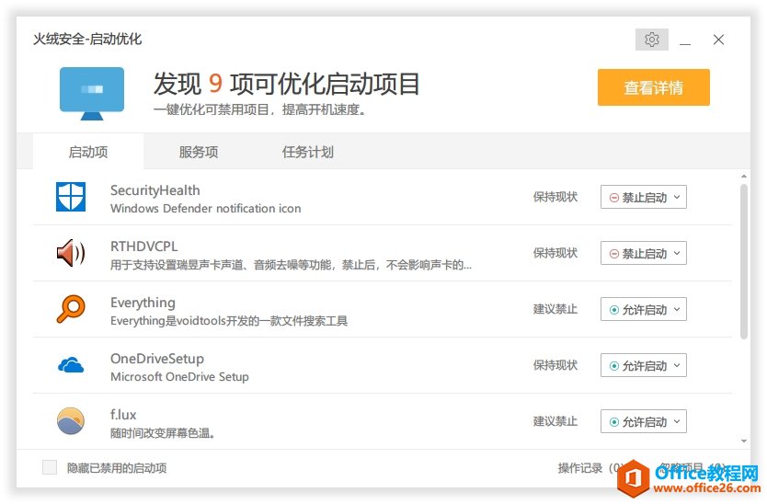Click the OneDriveSetup cloud icon
767x504 pixels.
(x=71, y=365)
